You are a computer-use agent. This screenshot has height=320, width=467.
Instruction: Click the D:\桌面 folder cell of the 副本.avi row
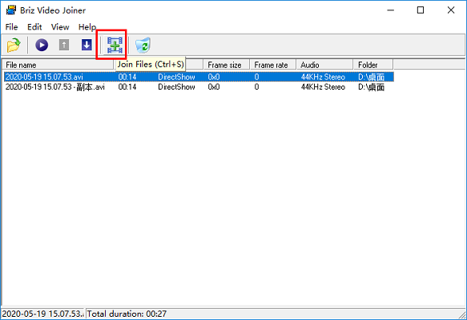click(x=371, y=87)
